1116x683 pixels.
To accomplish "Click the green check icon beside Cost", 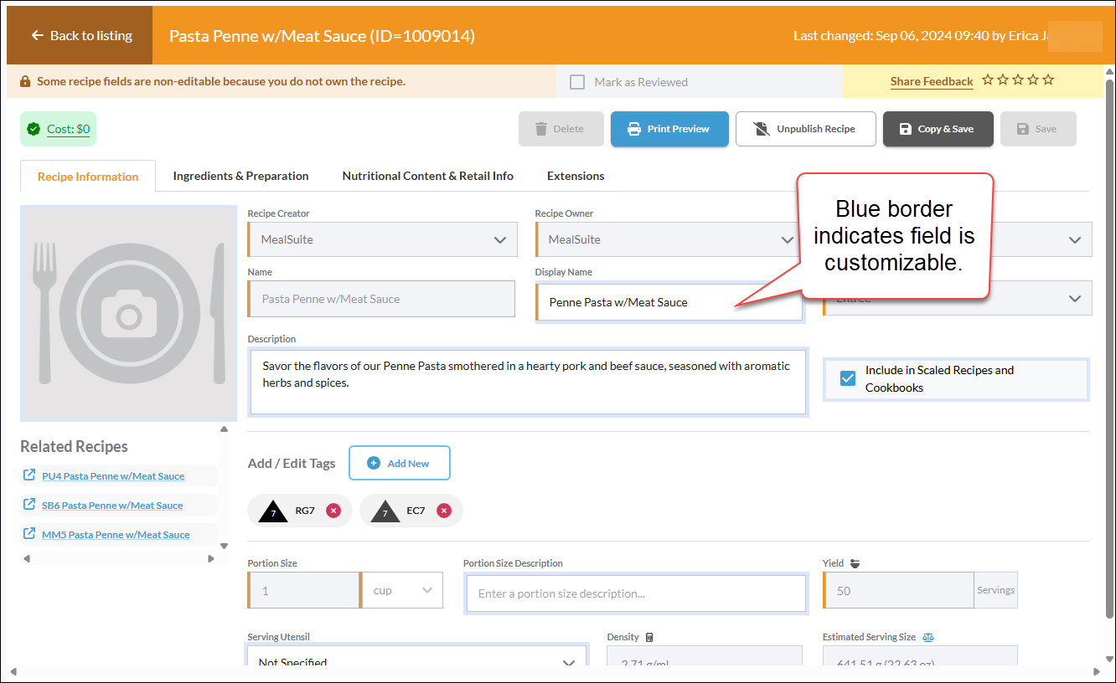I will [x=34, y=129].
